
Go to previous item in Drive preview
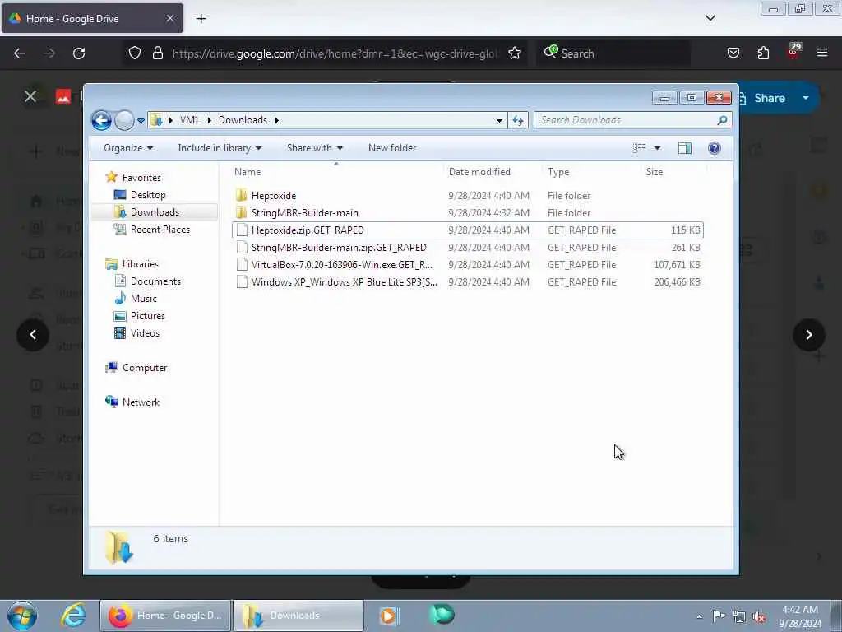coord(33,335)
